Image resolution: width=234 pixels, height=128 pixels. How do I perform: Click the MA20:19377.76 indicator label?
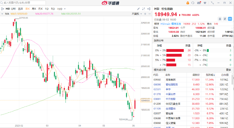pyautogui.click(x=44, y=14)
